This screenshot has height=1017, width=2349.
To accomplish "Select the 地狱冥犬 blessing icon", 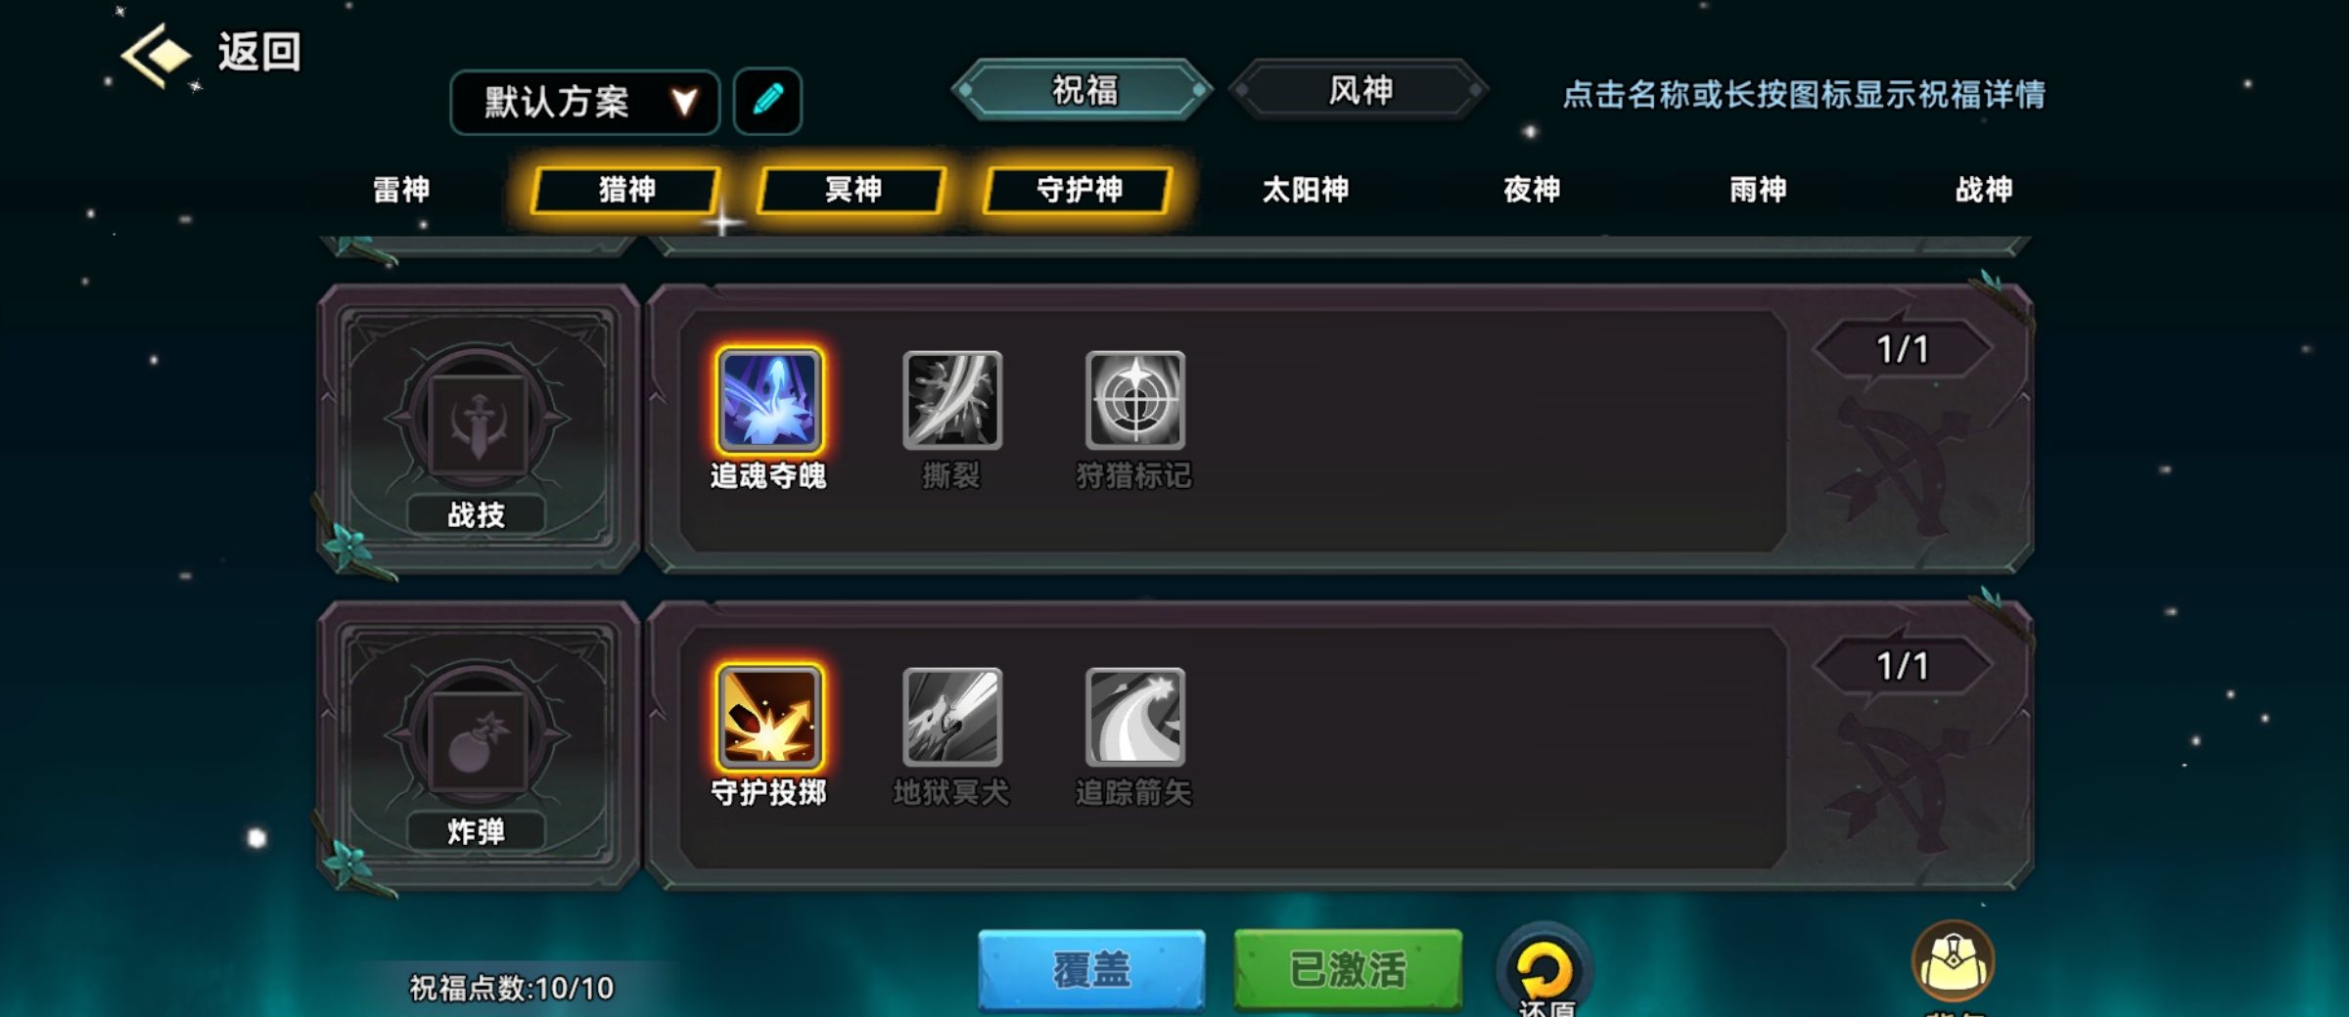I will pos(951,717).
